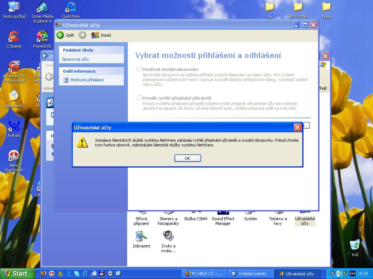Click the Firefox quick launch icon
Screen dimensions: 373x279
pyautogui.click(x=43, y=274)
